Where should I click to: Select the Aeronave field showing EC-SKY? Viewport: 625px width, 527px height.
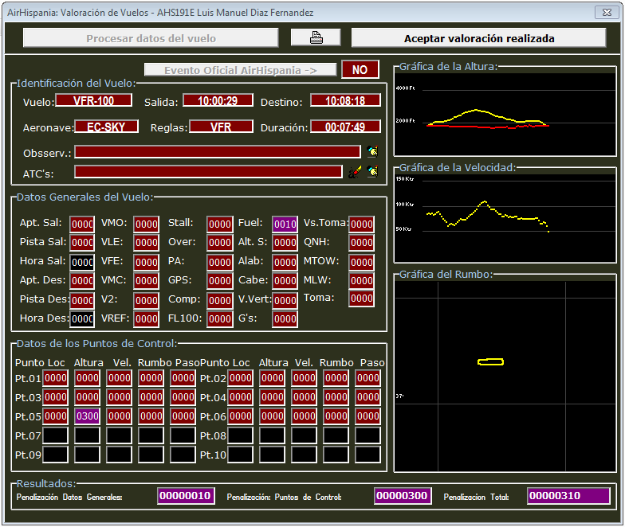pos(106,127)
